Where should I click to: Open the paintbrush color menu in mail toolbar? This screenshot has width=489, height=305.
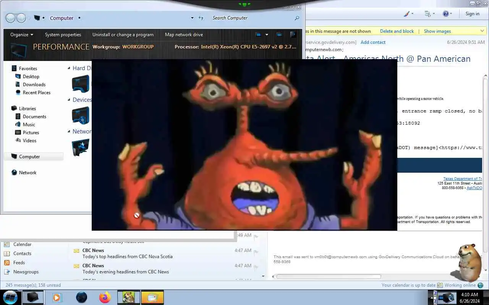[x=409, y=14]
